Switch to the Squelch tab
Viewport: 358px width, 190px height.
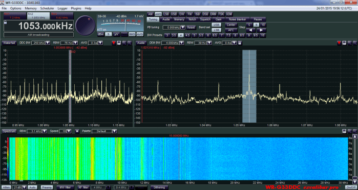pos(205,19)
